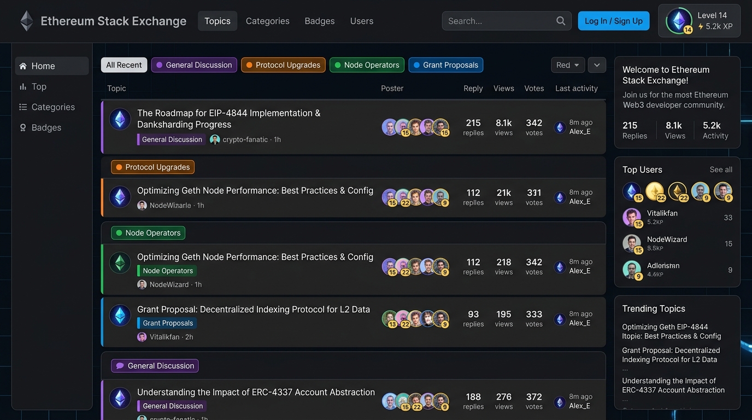This screenshot has width=752, height=420.
Task: Click Vitalikfan's avatar in Top Users
Action: [632, 217]
